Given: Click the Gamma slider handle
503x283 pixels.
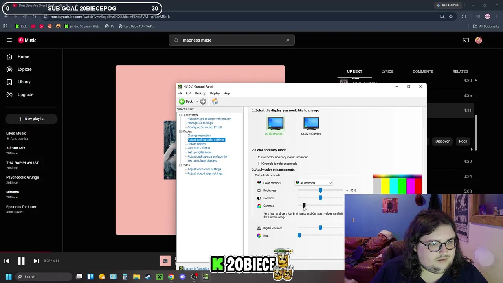Looking at the screenshot, I should coord(304,205).
